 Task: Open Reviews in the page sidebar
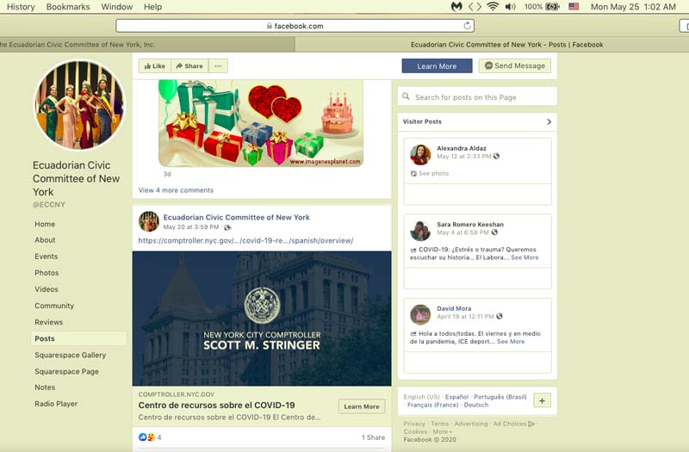48,322
